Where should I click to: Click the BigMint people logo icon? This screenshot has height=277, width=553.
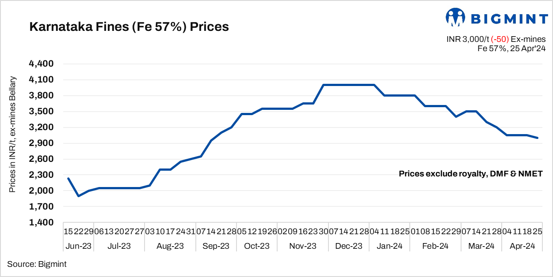455,18
